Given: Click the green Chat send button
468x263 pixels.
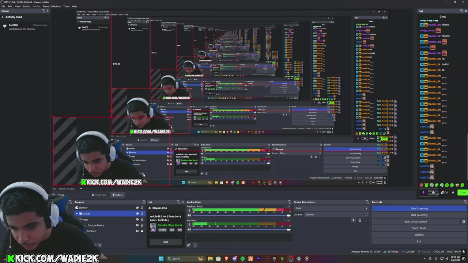Looking at the screenshot, I should (463, 193).
